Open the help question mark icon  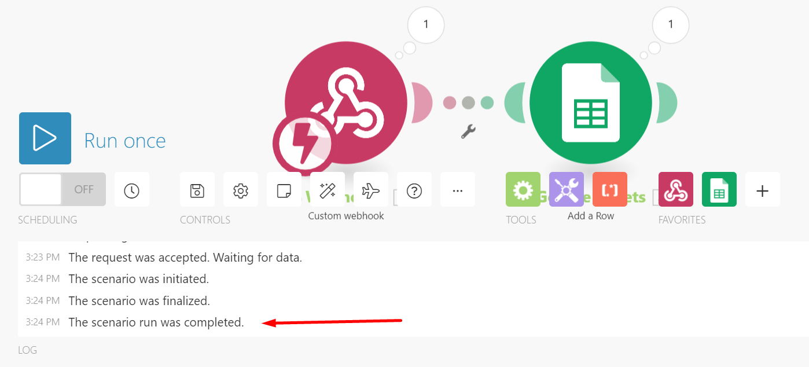pos(414,189)
